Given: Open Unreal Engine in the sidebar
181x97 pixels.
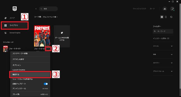Looking at the screenshot, I should click(x=15, y=33).
